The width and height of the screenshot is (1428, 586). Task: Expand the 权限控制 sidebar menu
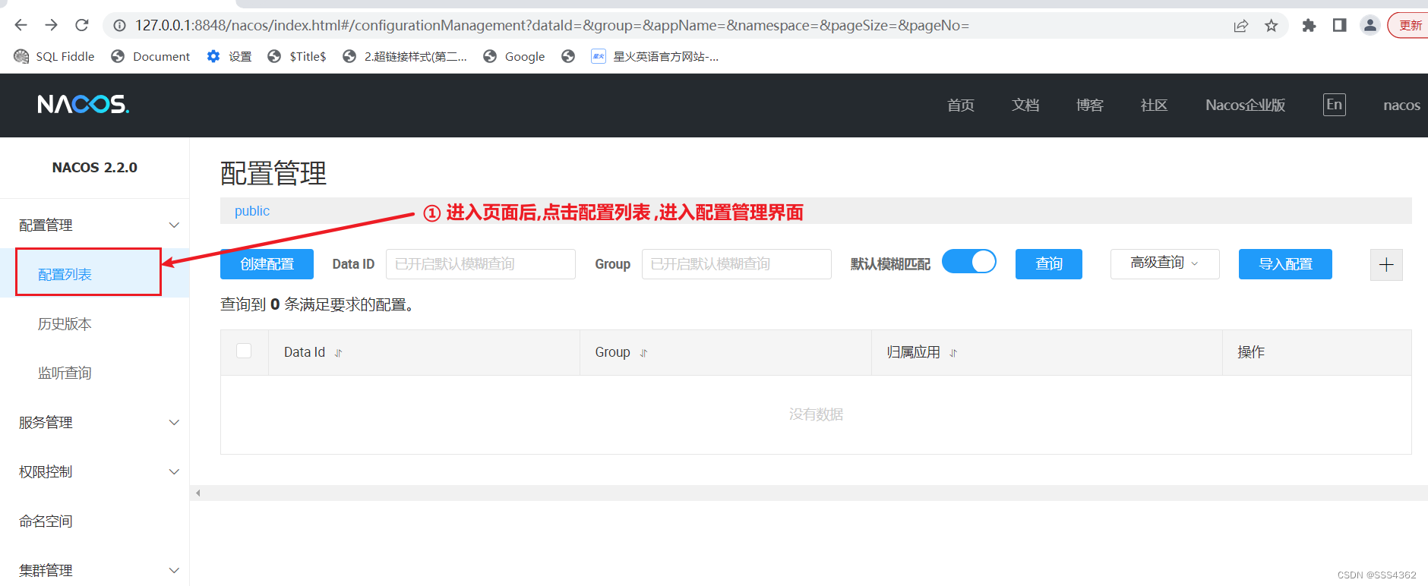coord(95,471)
